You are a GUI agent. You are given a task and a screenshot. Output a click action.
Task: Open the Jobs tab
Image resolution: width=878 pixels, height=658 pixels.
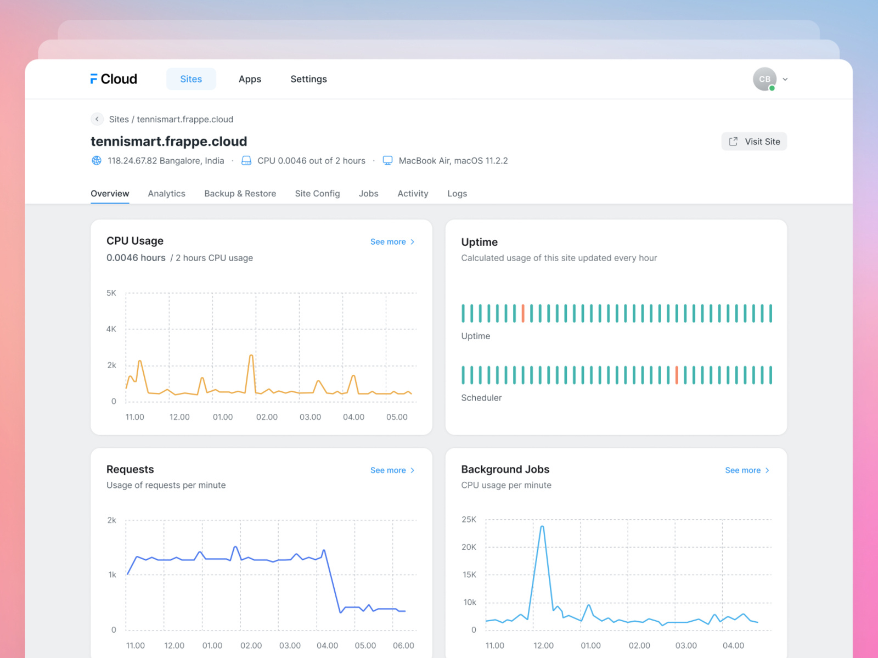(x=369, y=193)
